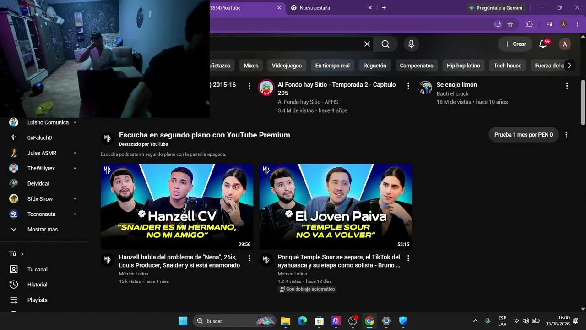Select the Hip hop latino chip
Viewport: 586px width, 330px height.
coord(463,66)
